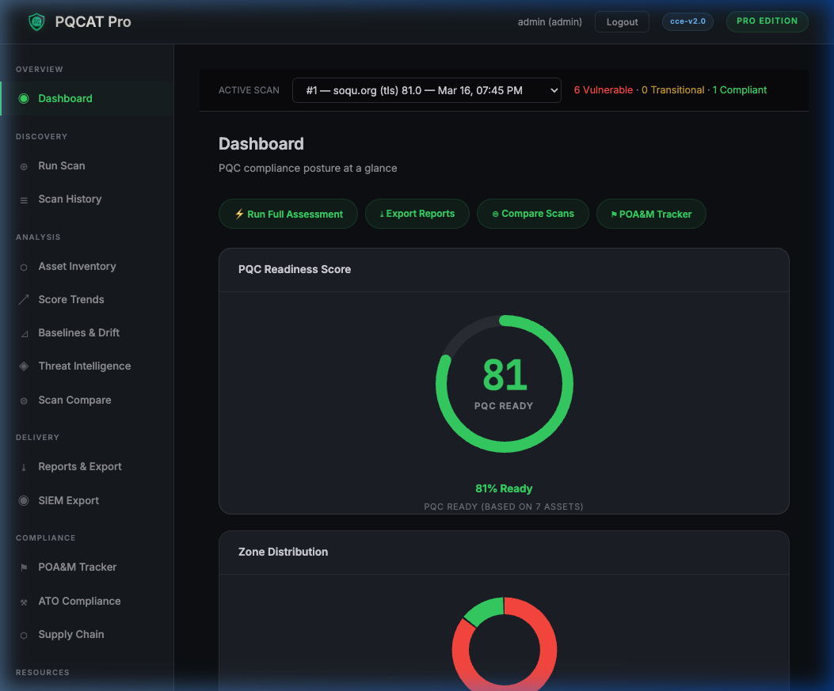Viewport: 834px width, 691px height.
Task: Open the active scan selector dropdown
Action: coord(427,90)
